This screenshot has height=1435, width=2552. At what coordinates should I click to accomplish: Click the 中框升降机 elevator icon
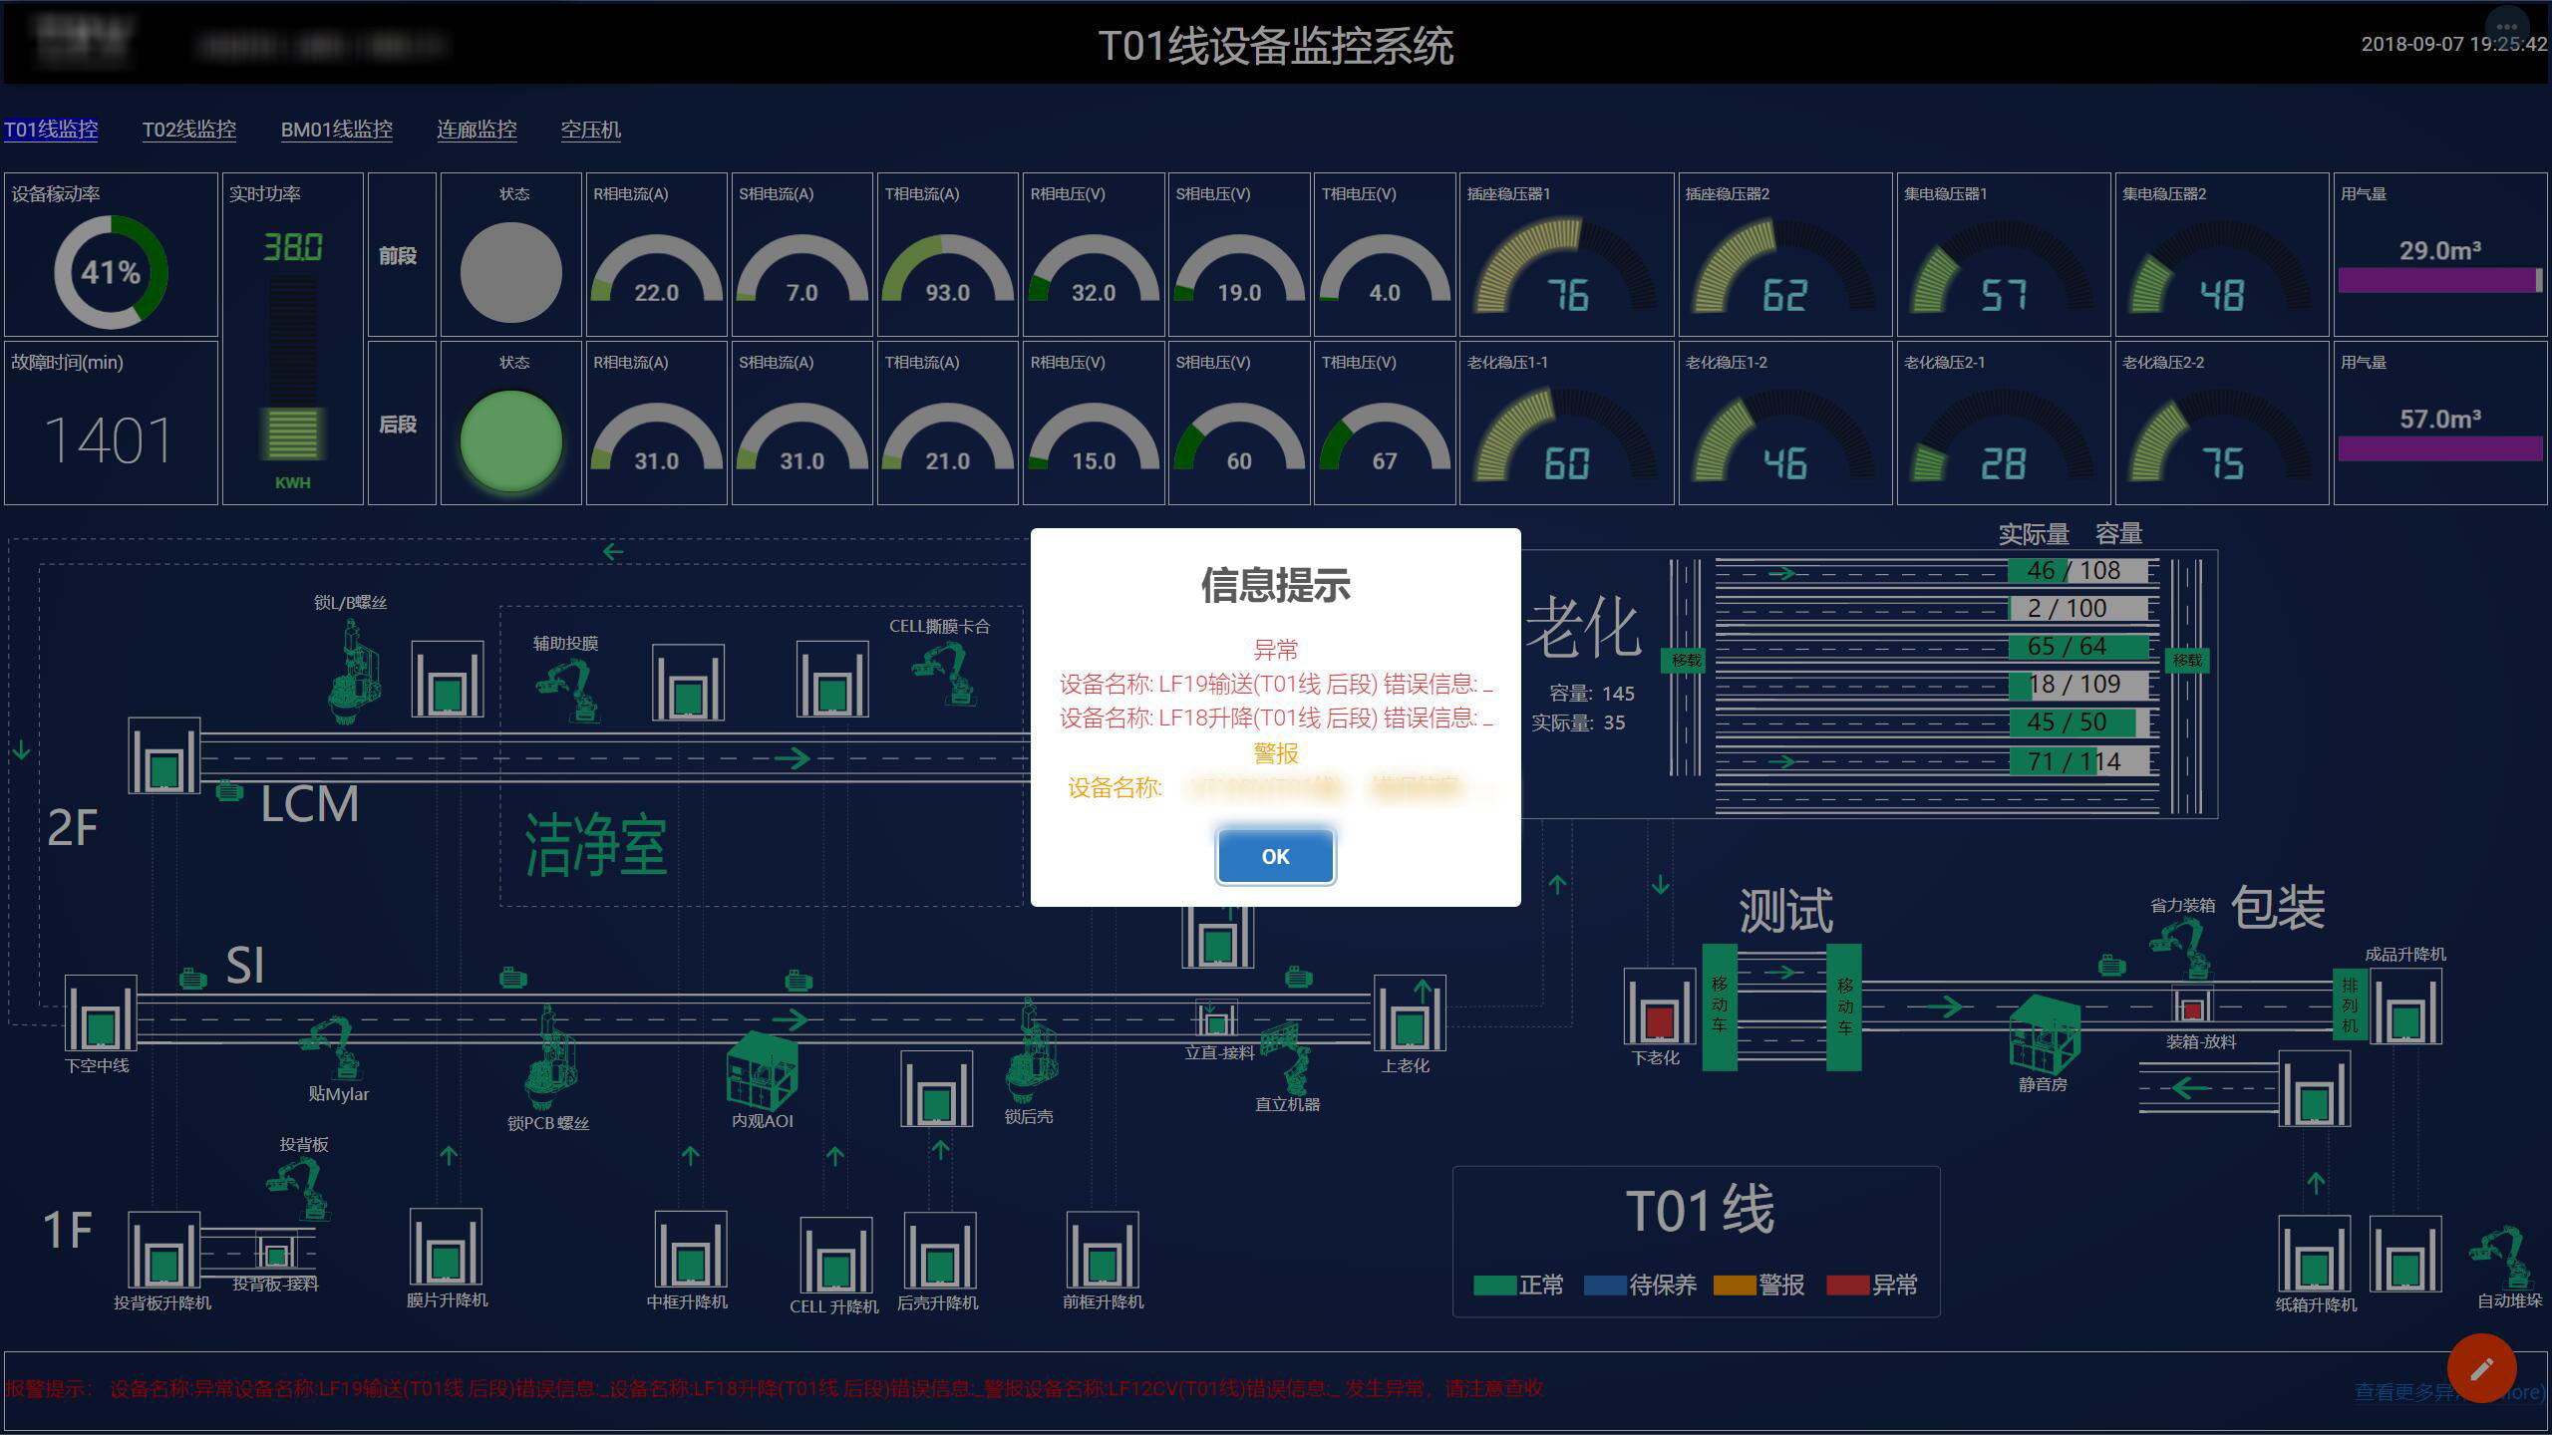click(690, 1250)
